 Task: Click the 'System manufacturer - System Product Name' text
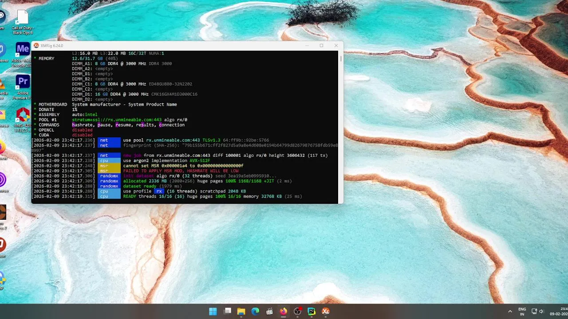click(124, 105)
